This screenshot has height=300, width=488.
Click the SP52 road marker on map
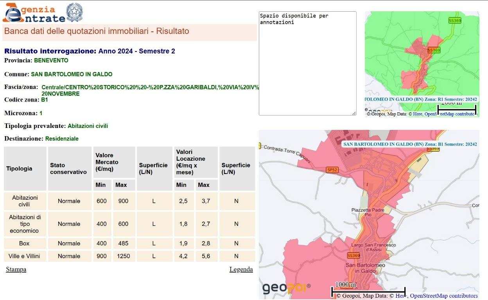tap(332, 170)
